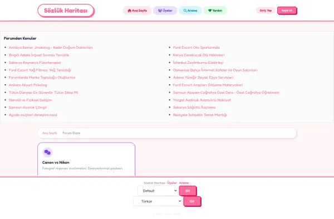Open Ankara Akyurt Psikolog topic
The image size is (334, 219).
pyautogui.click(x=28, y=85)
